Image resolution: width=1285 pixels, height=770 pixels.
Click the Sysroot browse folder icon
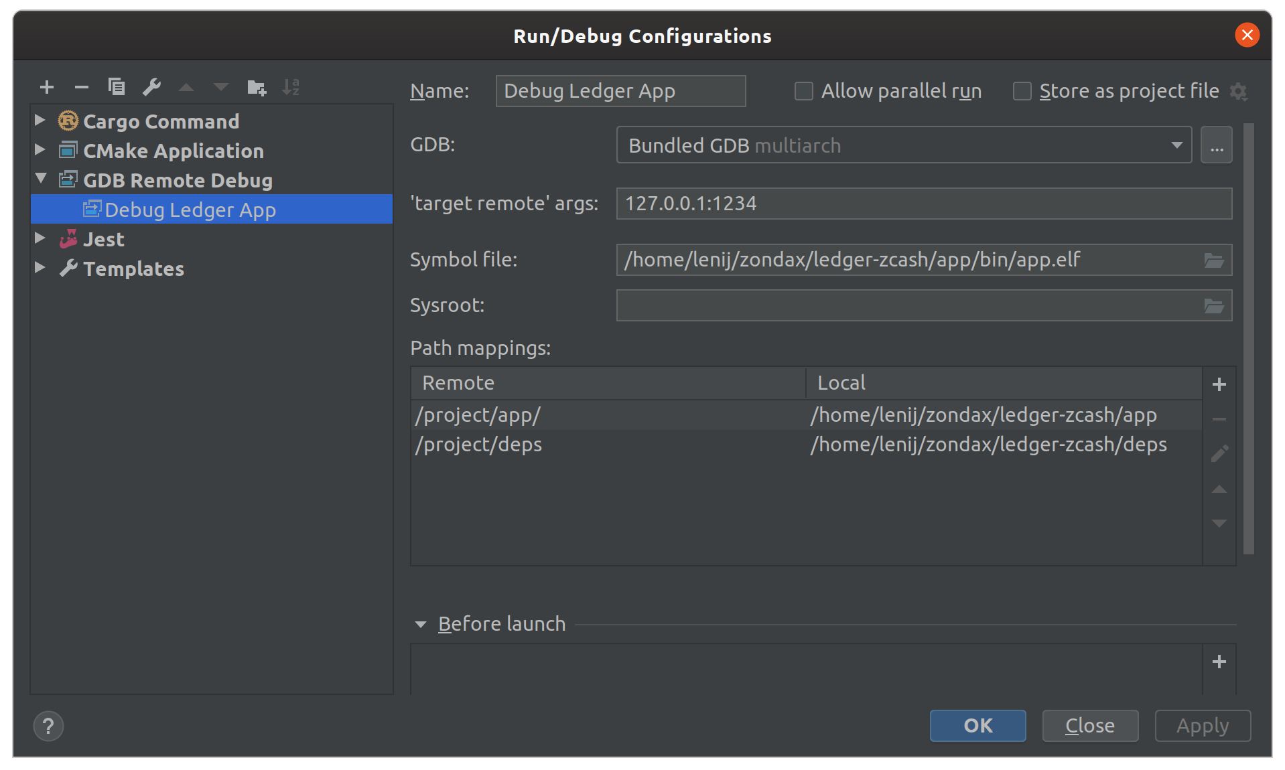[x=1214, y=306]
